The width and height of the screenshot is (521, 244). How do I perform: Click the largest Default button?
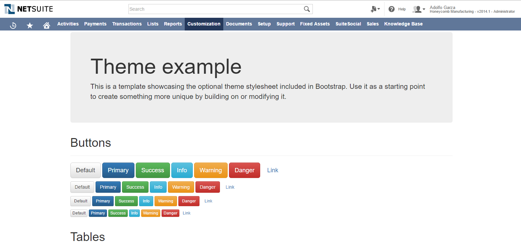pyautogui.click(x=85, y=170)
